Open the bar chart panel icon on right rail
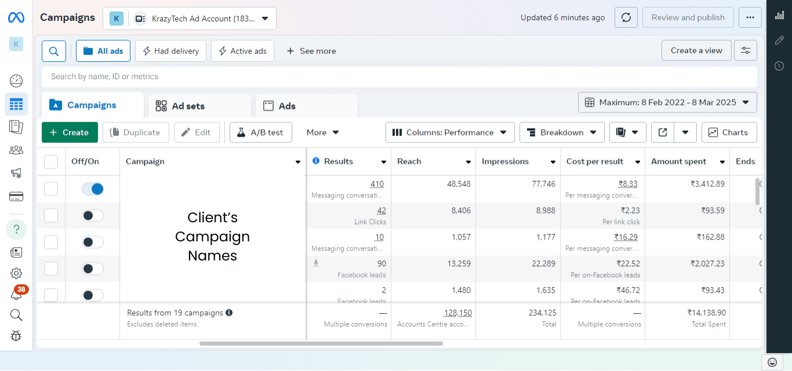Viewport: 792px width, 371px height. [x=779, y=15]
